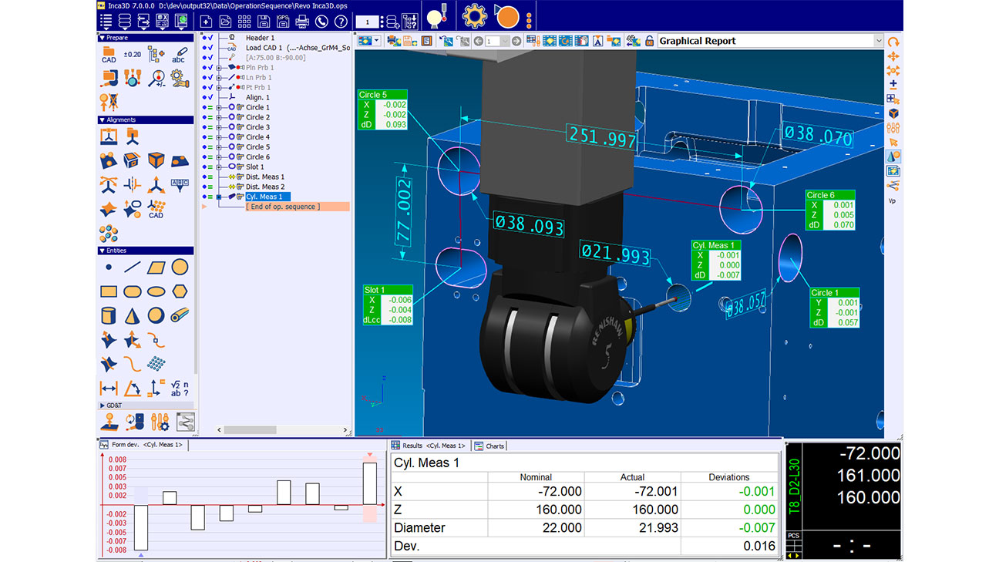Select Dist. Meas 2 in the sequence tree
This screenshot has width=999, height=562.
click(265, 187)
